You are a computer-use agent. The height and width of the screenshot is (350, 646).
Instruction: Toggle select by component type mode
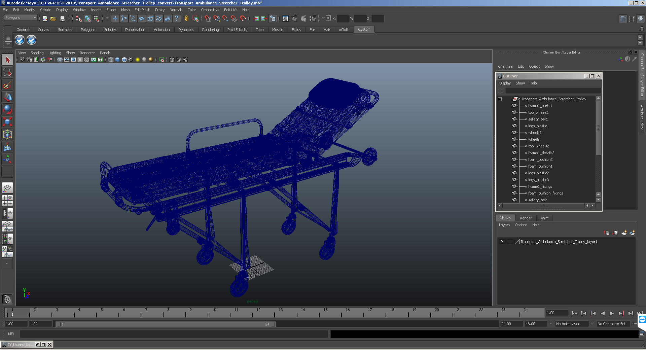click(x=96, y=19)
